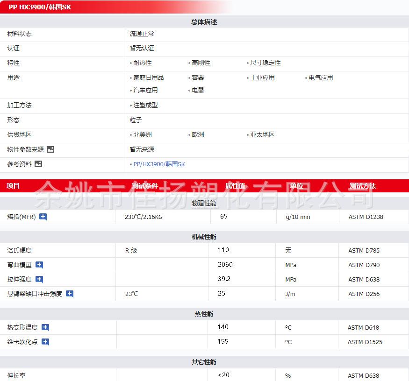
Task: Click the 高刚性 feature item
Action: [201, 63]
